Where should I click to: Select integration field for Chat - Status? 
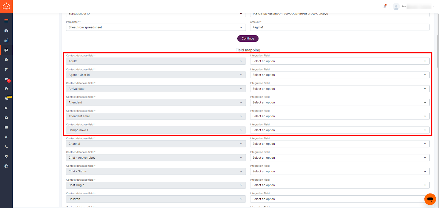click(340, 172)
